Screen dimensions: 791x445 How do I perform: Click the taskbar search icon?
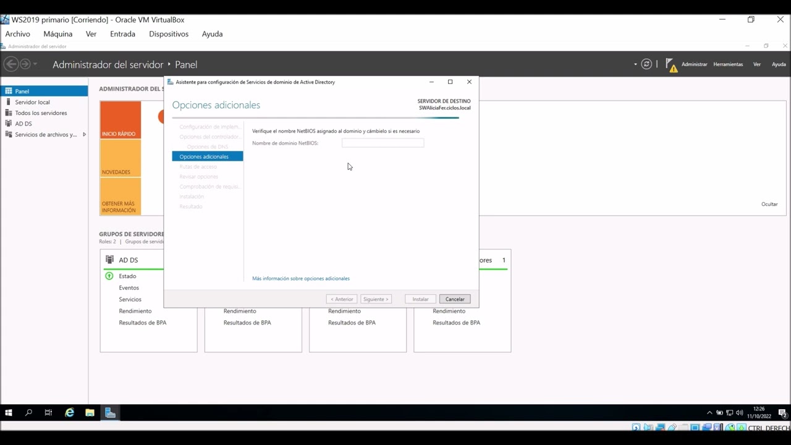[x=28, y=412]
